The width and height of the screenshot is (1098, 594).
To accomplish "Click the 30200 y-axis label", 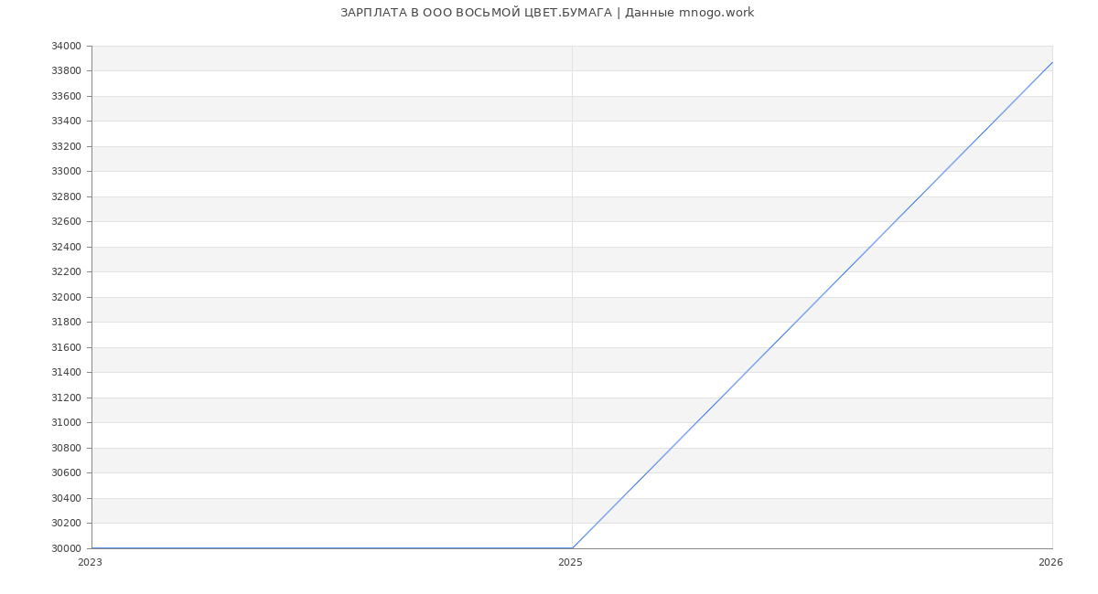I will tap(66, 523).
